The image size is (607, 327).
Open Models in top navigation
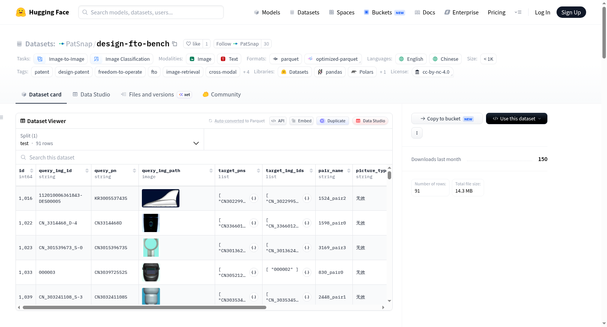[x=267, y=12]
